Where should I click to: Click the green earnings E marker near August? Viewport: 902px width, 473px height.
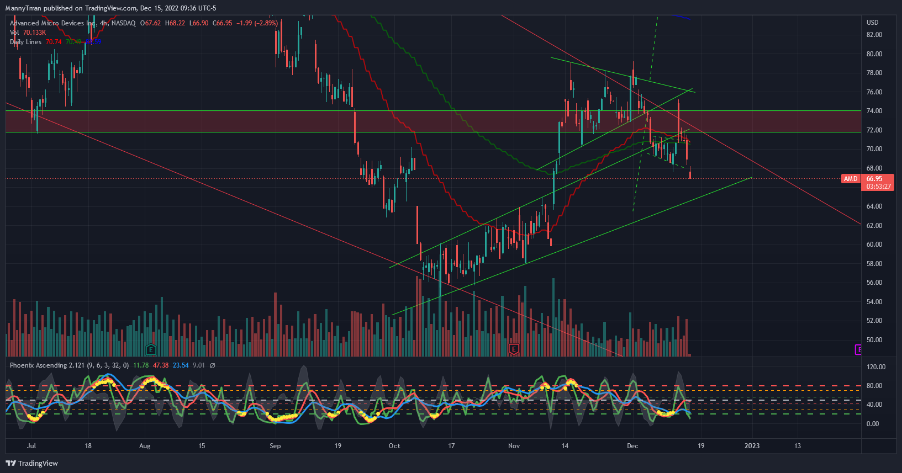coord(150,349)
